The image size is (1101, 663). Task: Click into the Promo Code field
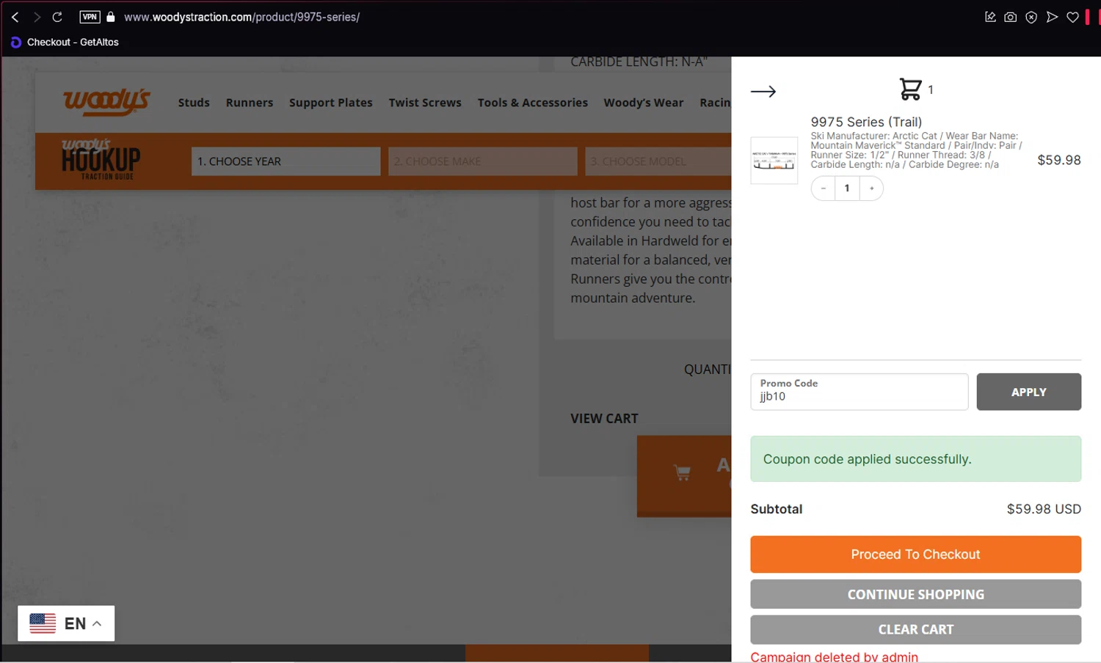tap(859, 392)
